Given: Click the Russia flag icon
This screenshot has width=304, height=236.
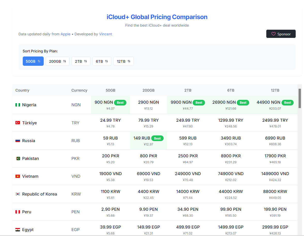Looking at the screenshot, I should (18, 141).
